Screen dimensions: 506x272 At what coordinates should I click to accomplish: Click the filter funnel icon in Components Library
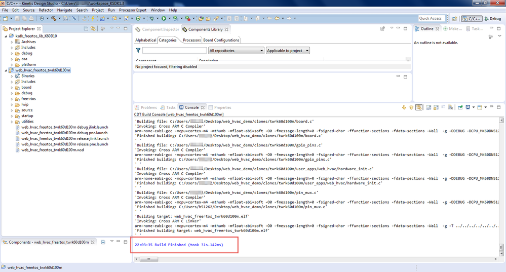click(138, 50)
